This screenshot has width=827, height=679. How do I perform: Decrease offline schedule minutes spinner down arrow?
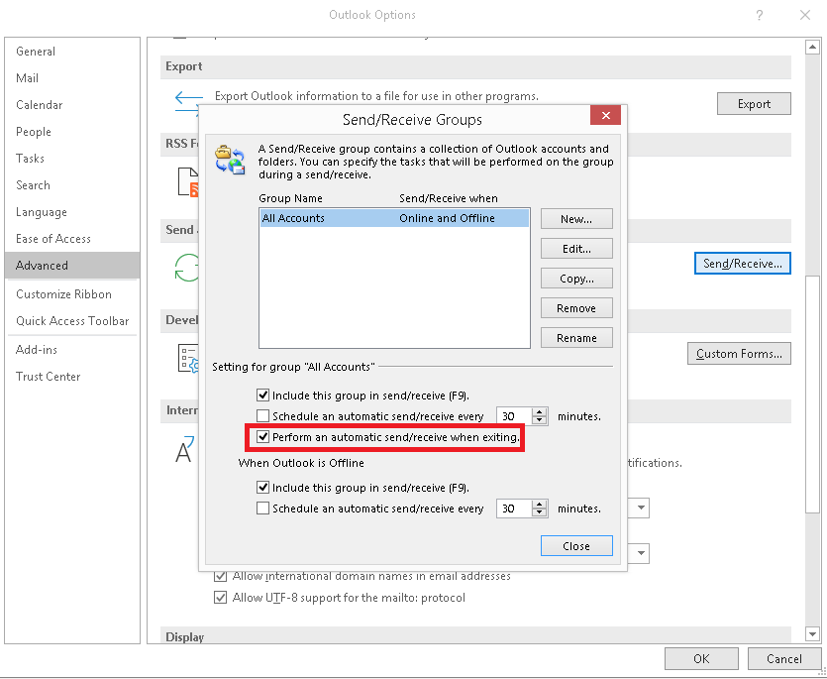(x=539, y=512)
